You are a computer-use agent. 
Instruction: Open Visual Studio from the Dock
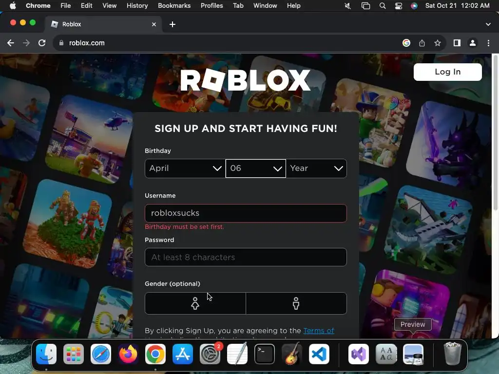(x=359, y=355)
